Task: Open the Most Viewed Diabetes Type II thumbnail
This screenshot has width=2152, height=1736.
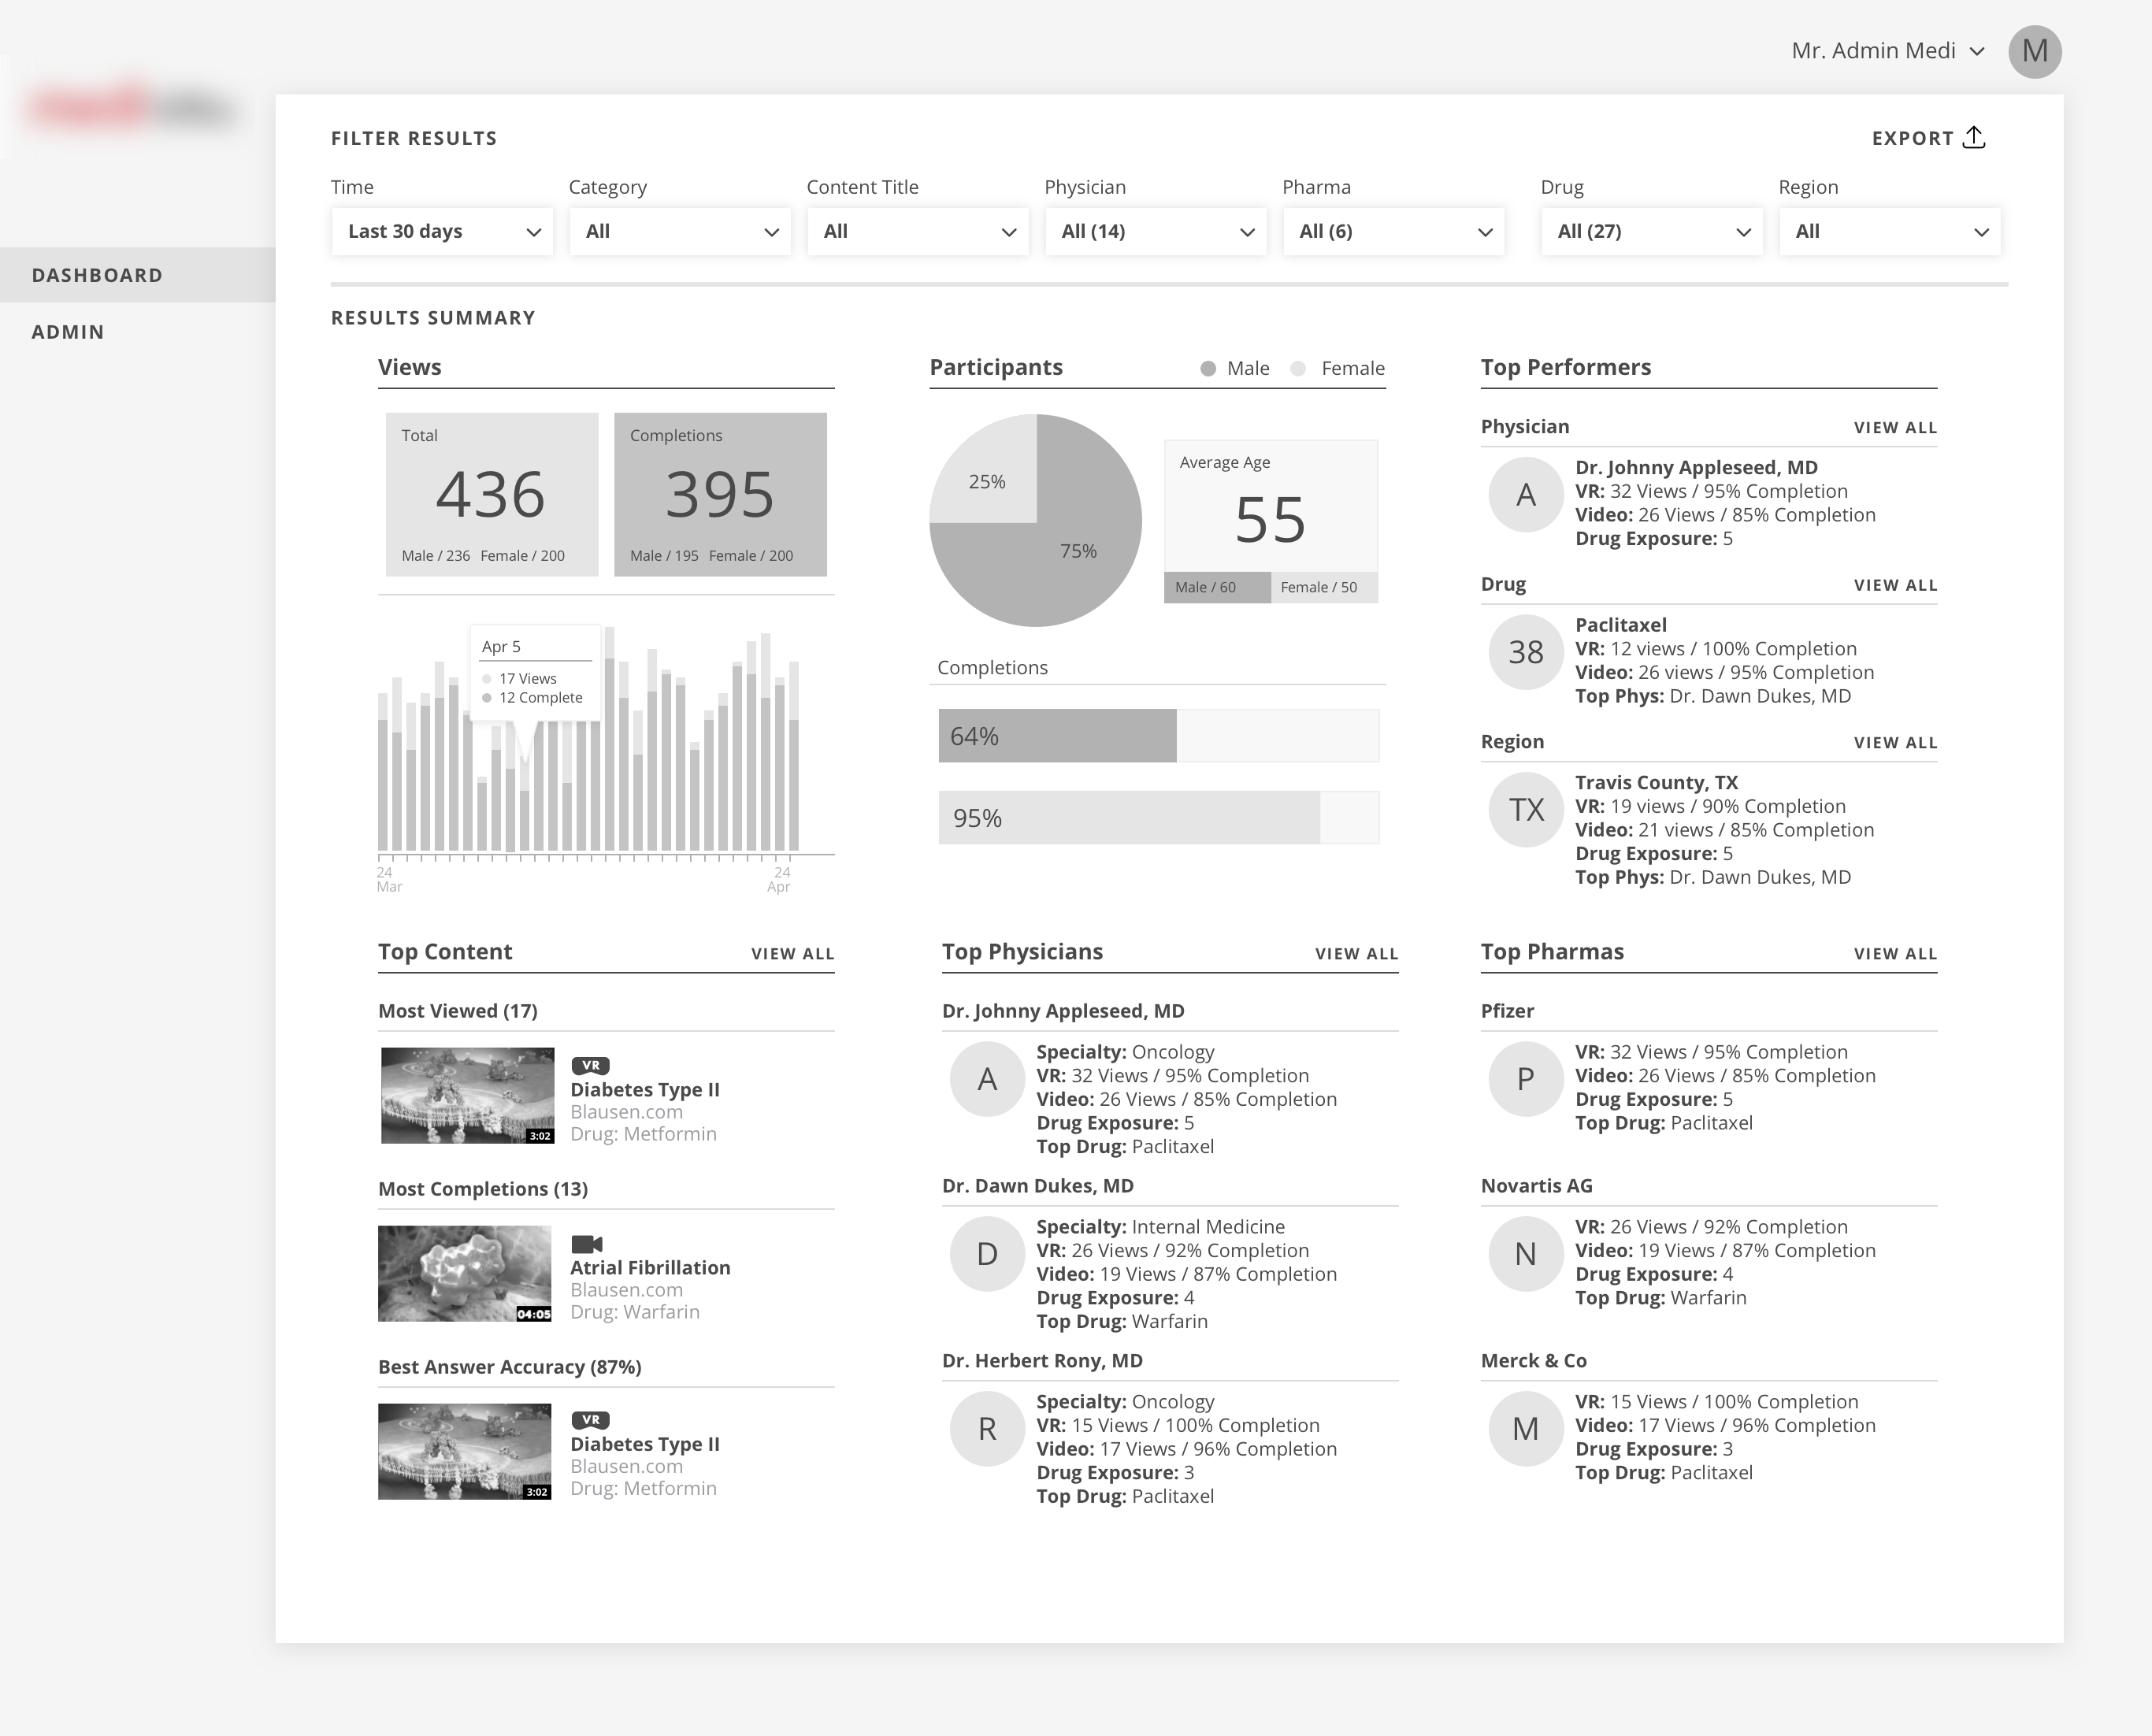Action: (467, 1095)
